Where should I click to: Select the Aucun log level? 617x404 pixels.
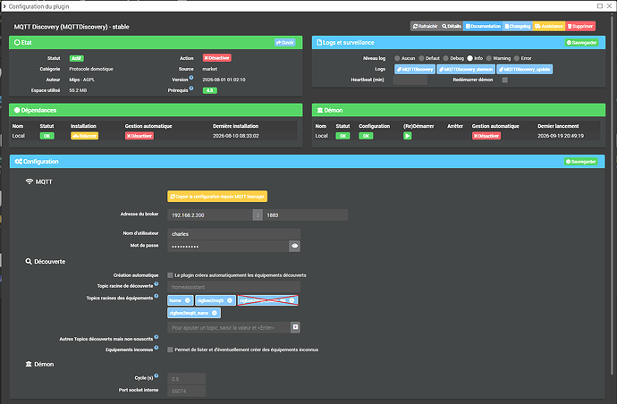coord(397,58)
